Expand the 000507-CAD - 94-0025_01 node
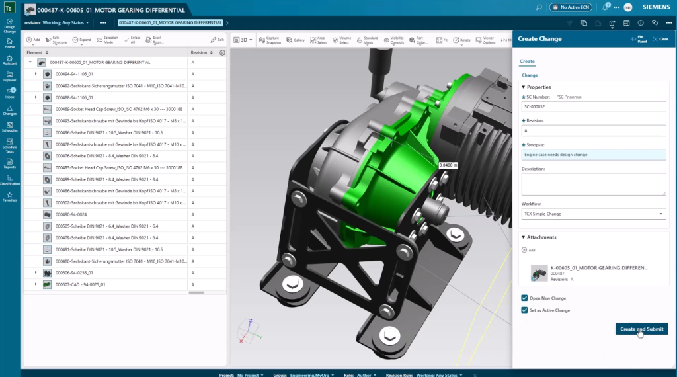 pos(36,284)
